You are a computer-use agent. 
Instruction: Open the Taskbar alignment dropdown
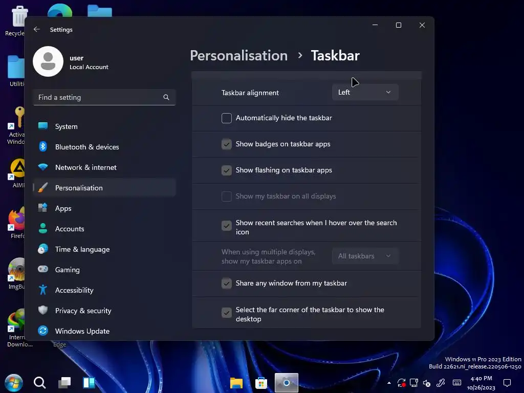(x=365, y=92)
